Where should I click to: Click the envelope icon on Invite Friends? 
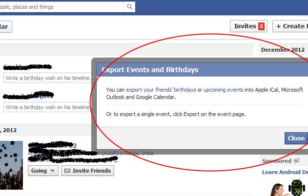67,171
